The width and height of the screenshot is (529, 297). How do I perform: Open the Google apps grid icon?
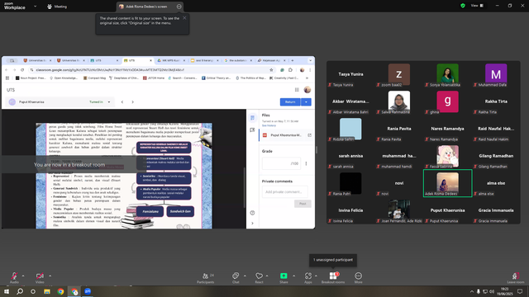(297, 90)
